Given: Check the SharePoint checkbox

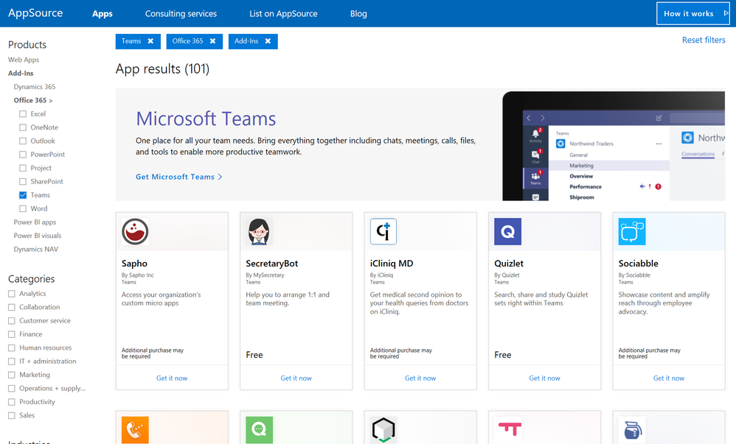Looking at the screenshot, I should 23,182.
